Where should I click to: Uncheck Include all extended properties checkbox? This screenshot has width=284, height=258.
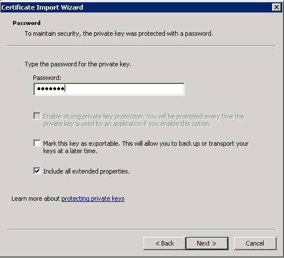coord(37,171)
